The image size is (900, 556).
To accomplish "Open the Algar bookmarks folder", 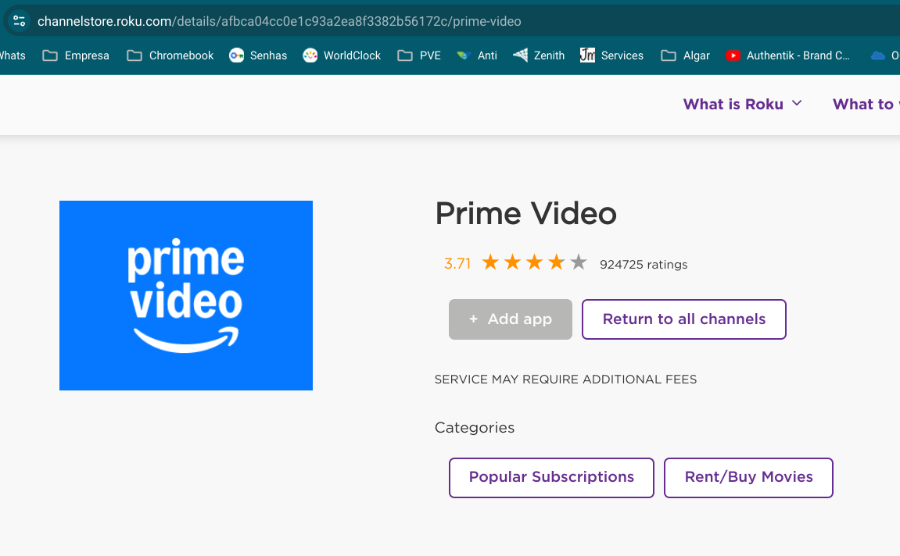I will click(685, 55).
